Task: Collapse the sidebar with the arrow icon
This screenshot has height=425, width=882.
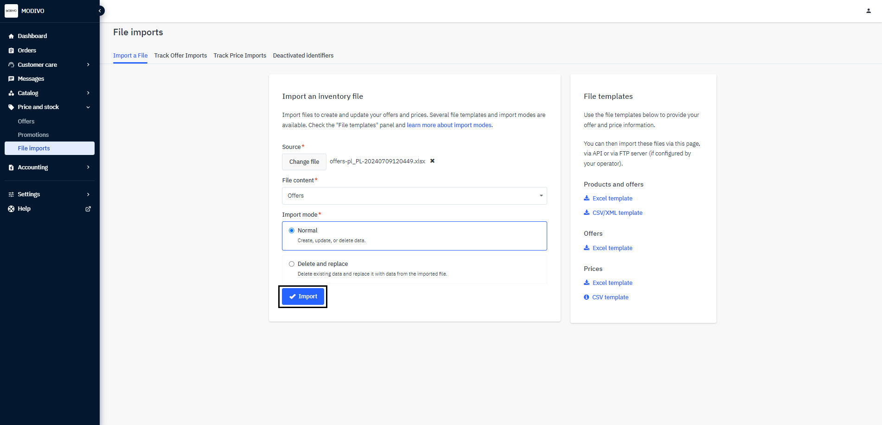Action: tap(100, 11)
